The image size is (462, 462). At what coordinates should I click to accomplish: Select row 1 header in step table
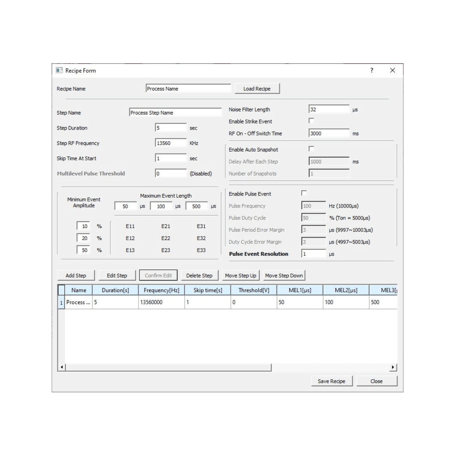click(x=61, y=302)
